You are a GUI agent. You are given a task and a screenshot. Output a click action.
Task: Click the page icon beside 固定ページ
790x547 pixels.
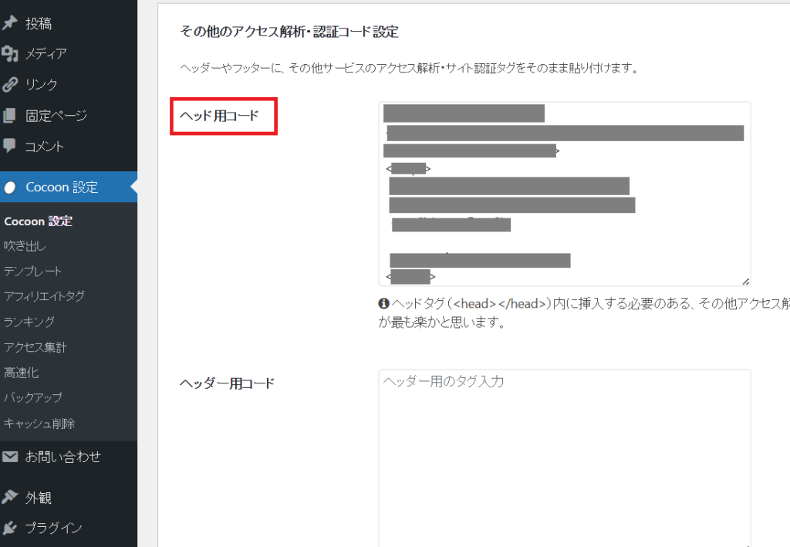pyautogui.click(x=9, y=116)
